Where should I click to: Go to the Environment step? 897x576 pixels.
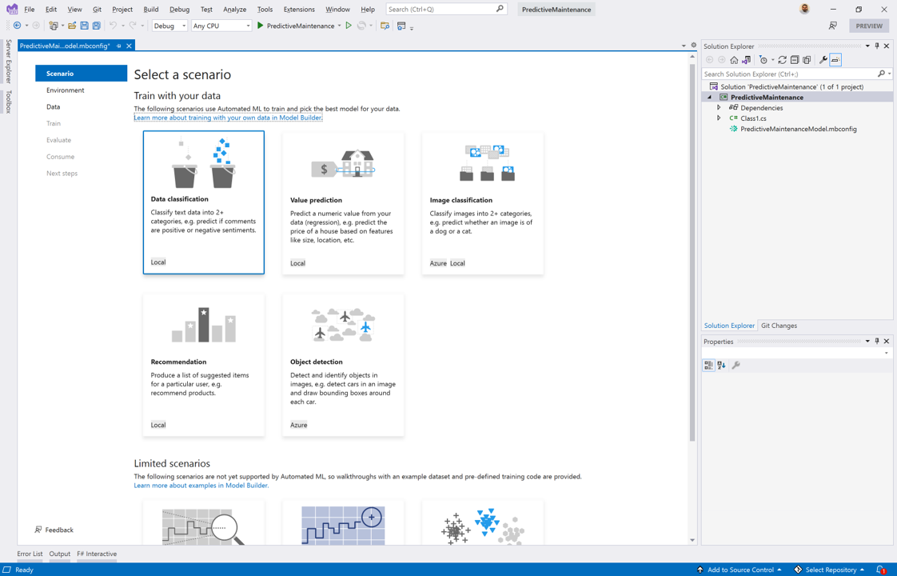click(66, 90)
